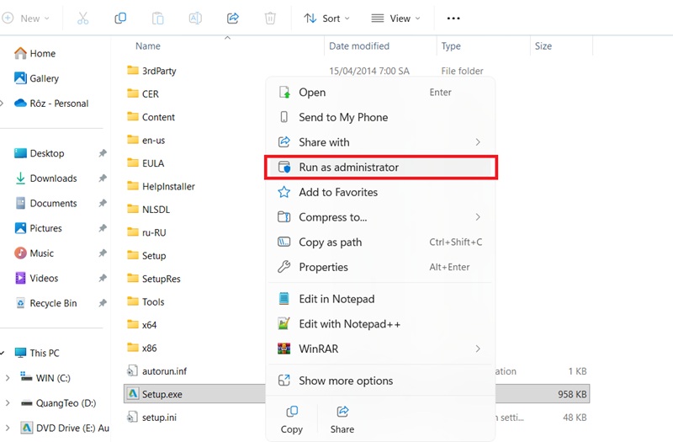The image size is (673, 442).
Task: Expand Compress to... submenu
Action: pos(379,217)
